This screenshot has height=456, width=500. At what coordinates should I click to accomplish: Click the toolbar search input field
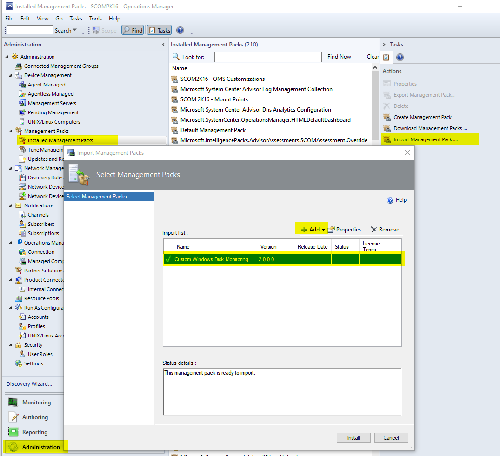pos(30,30)
